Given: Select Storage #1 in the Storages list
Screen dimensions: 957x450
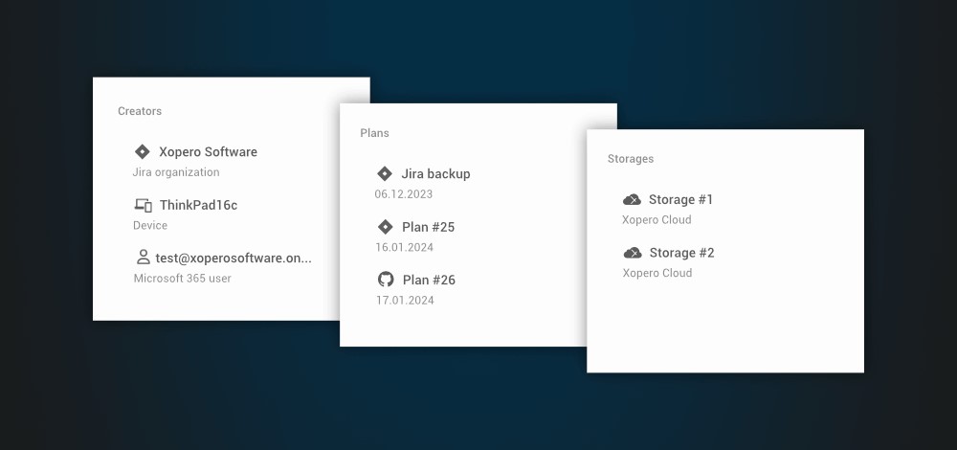Looking at the screenshot, I should click(x=680, y=200).
